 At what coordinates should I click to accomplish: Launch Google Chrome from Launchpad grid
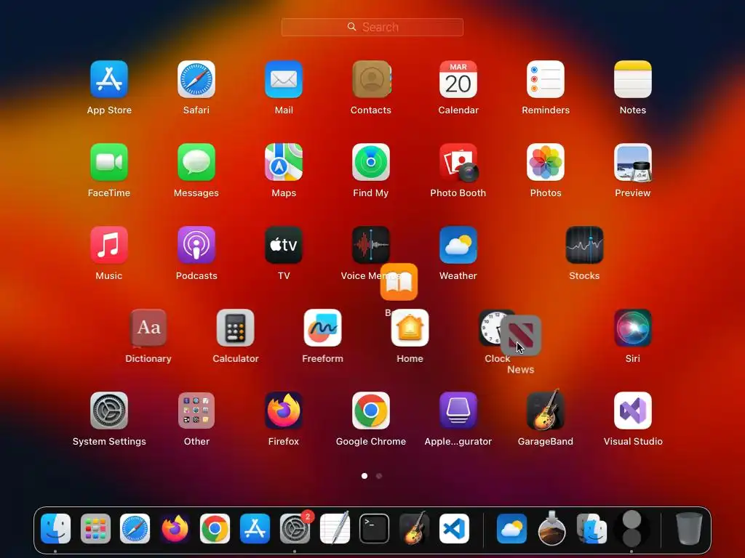[371, 411]
